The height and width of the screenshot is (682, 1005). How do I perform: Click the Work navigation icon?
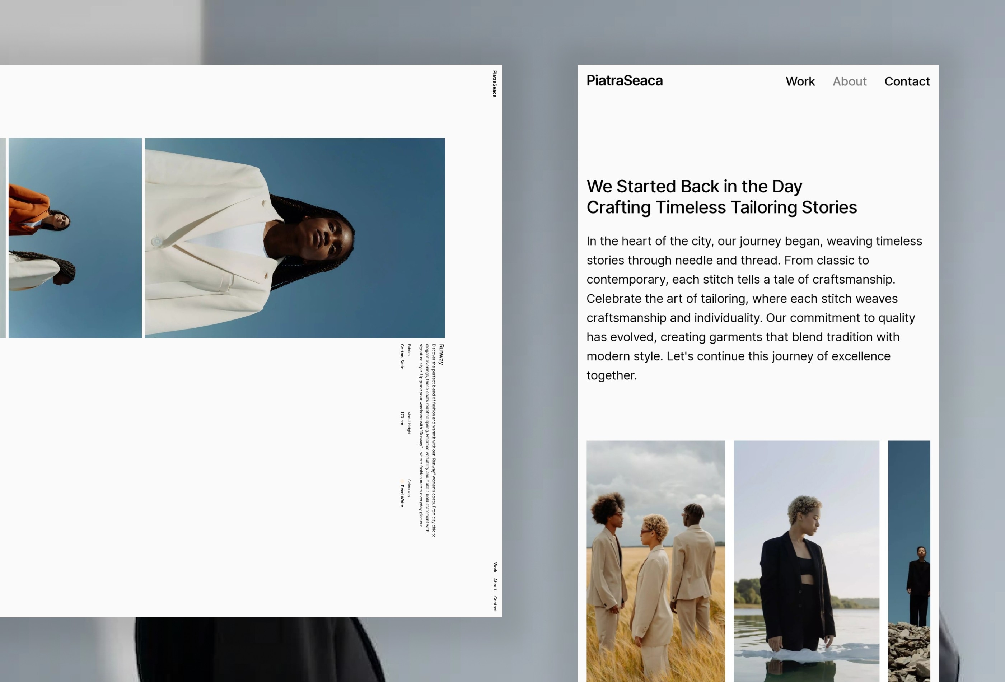pos(800,81)
